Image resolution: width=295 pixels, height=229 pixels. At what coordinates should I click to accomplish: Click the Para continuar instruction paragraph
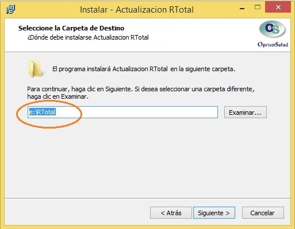[141, 93]
